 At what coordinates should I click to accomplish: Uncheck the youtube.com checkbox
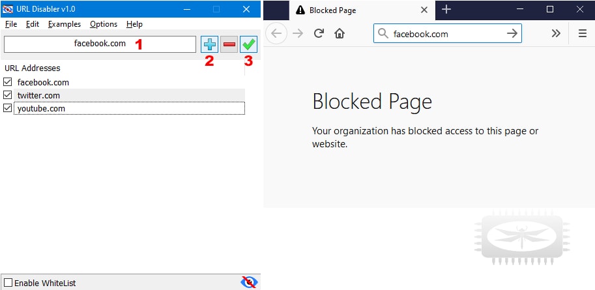click(7, 108)
